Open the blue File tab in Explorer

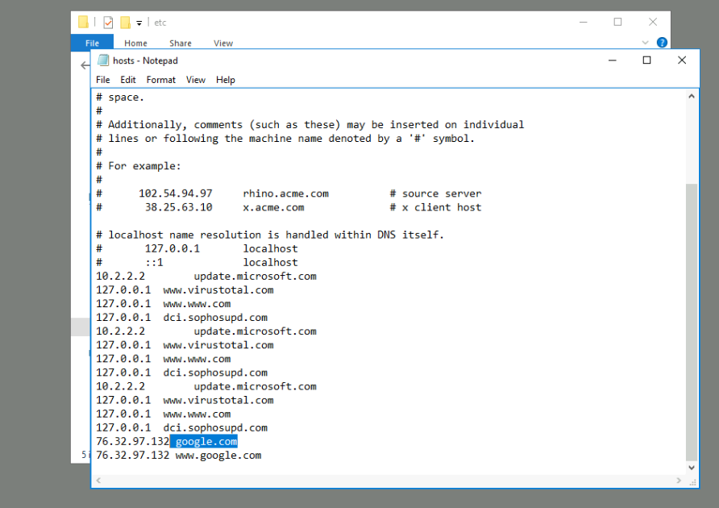pyautogui.click(x=92, y=44)
